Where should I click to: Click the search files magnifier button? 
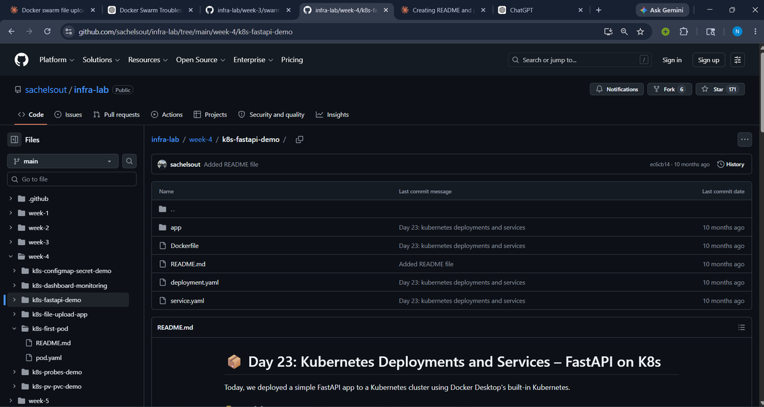[129, 161]
